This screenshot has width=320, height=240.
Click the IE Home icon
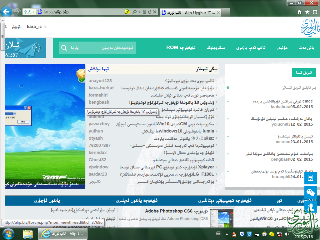[x=300, y=12]
